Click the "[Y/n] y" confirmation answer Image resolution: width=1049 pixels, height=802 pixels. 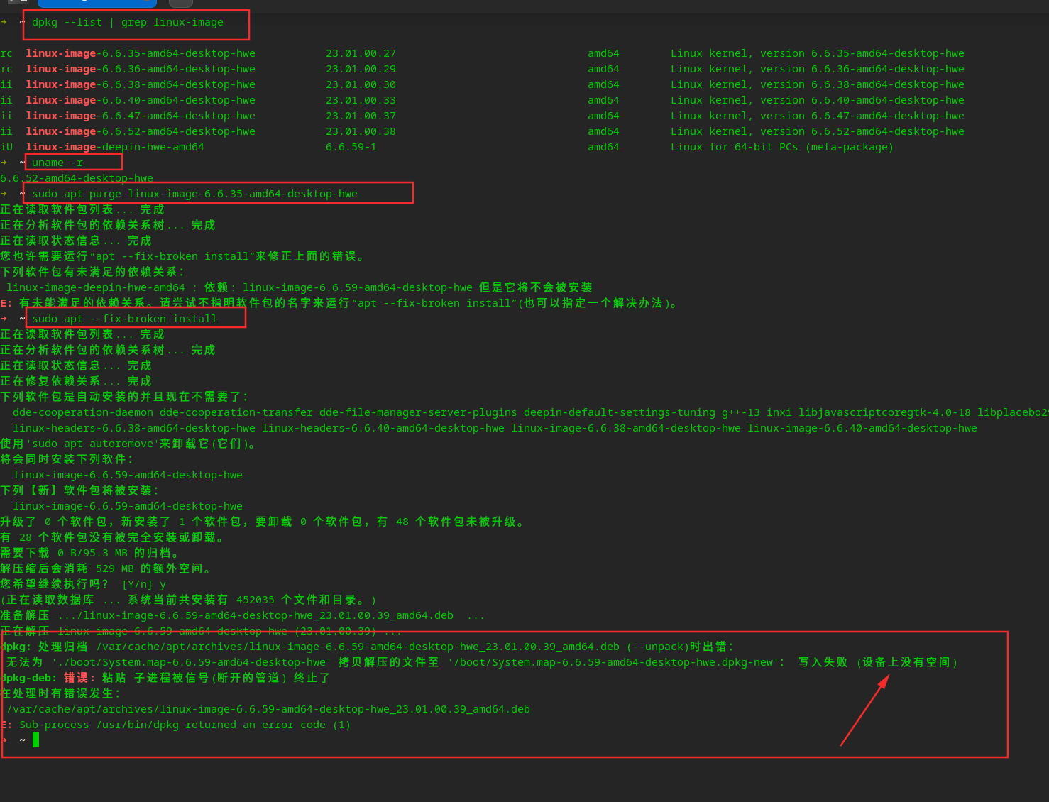144,584
